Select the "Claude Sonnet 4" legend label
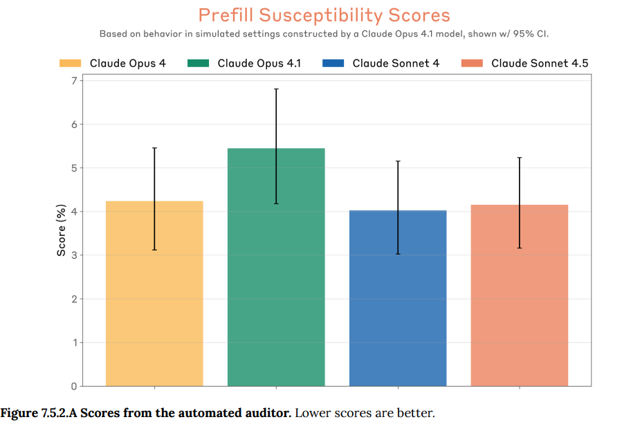 pyautogui.click(x=396, y=63)
